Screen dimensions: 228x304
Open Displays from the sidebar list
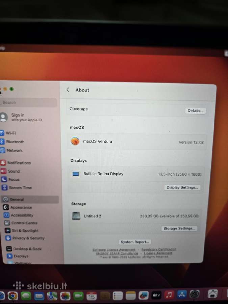tap(21, 256)
